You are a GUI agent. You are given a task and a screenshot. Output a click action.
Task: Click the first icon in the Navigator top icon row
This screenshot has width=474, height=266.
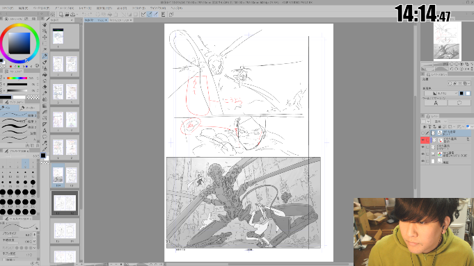coord(452,64)
